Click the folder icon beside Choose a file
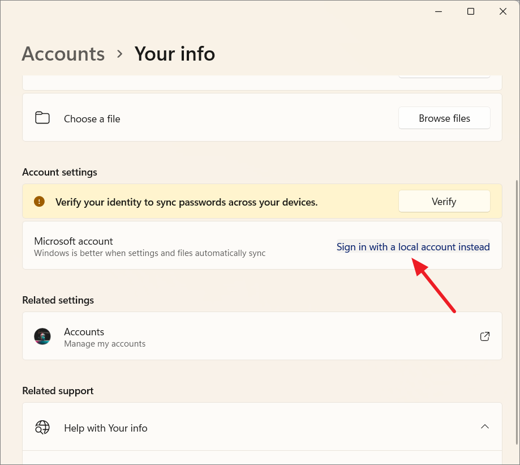Image resolution: width=520 pixels, height=465 pixels. pos(42,118)
